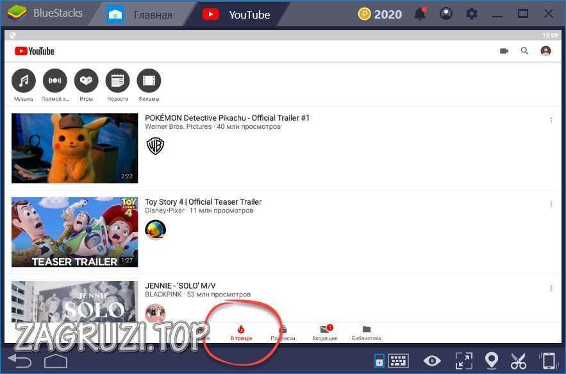This screenshot has width=566, height=374.
Task: Minimize the BlueStacks window
Action: [497, 15]
